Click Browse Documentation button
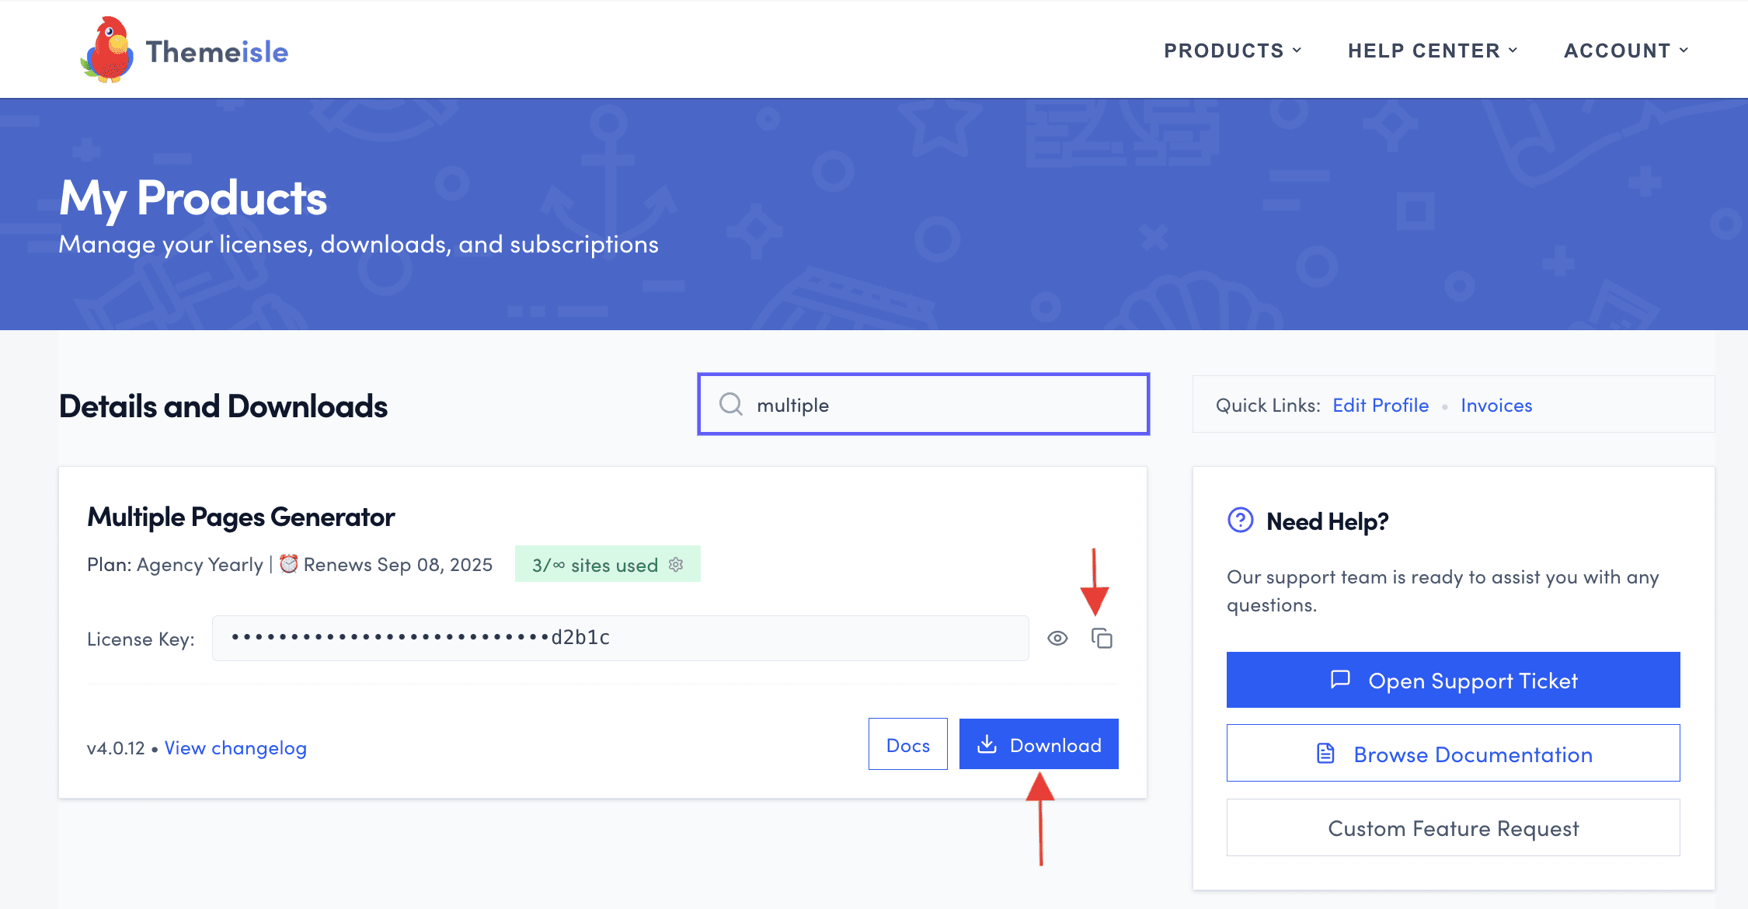This screenshot has height=909, width=1748. point(1453,754)
